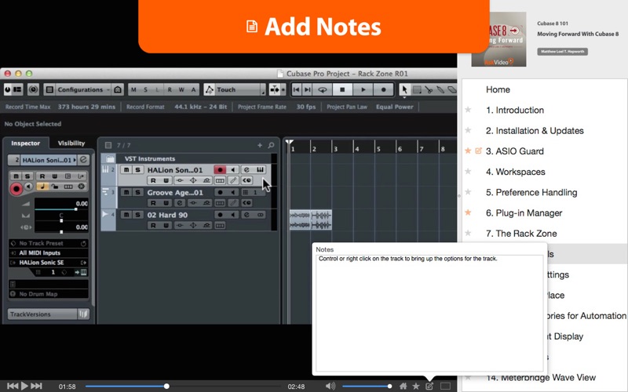Open lesson 2. Installation & Updates
This screenshot has width=628, height=392.
coord(535,130)
